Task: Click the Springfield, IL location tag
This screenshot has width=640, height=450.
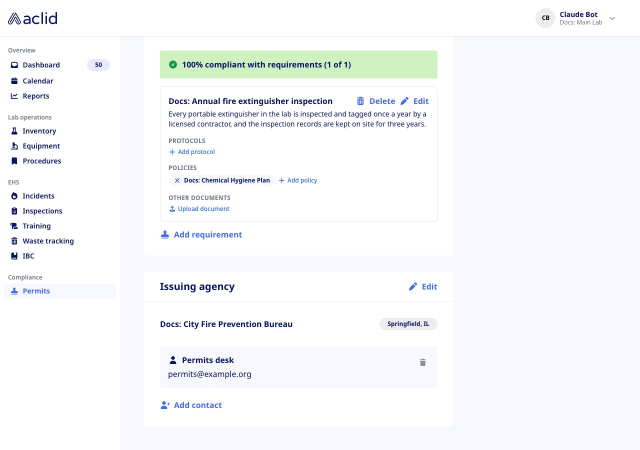Action: tap(408, 324)
